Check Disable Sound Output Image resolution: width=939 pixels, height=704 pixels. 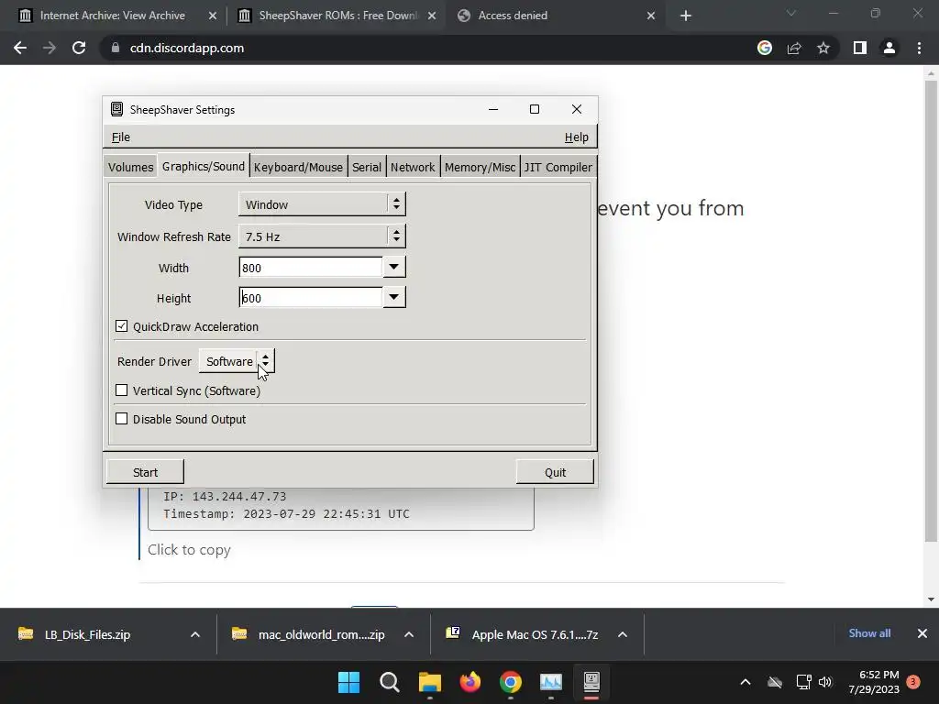coord(122,418)
